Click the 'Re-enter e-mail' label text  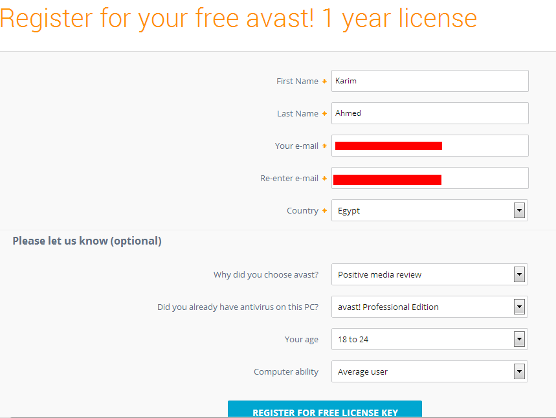coord(289,179)
